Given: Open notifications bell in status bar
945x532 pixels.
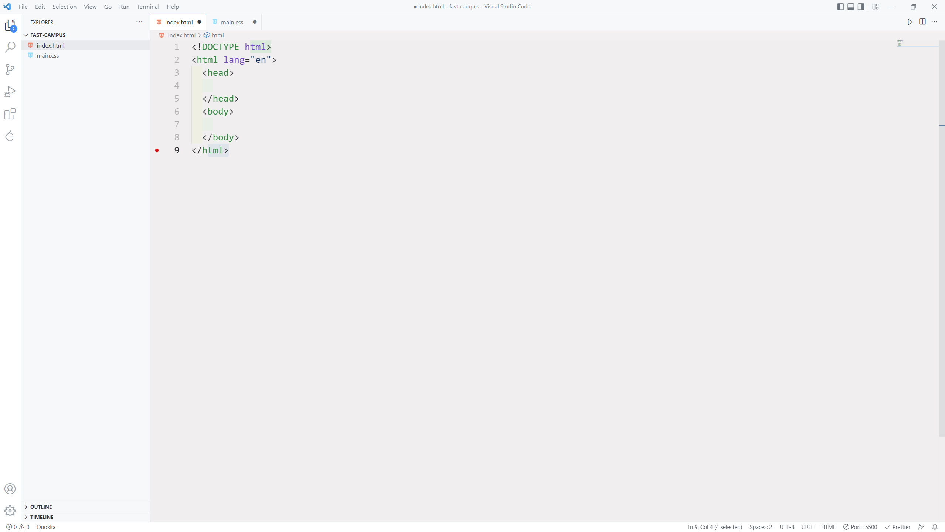Looking at the screenshot, I should (x=935, y=527).
